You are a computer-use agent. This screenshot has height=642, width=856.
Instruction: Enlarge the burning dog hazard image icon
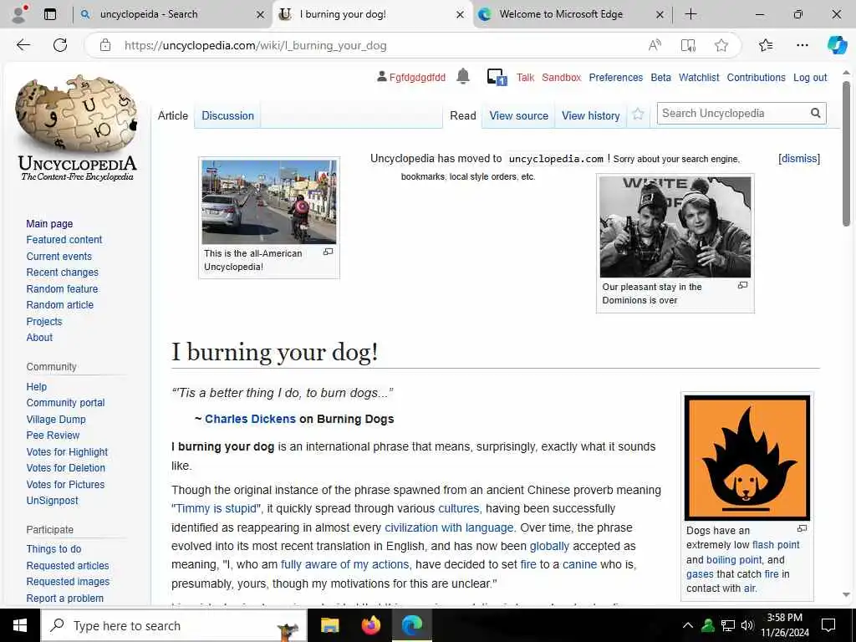click(802, 528)
